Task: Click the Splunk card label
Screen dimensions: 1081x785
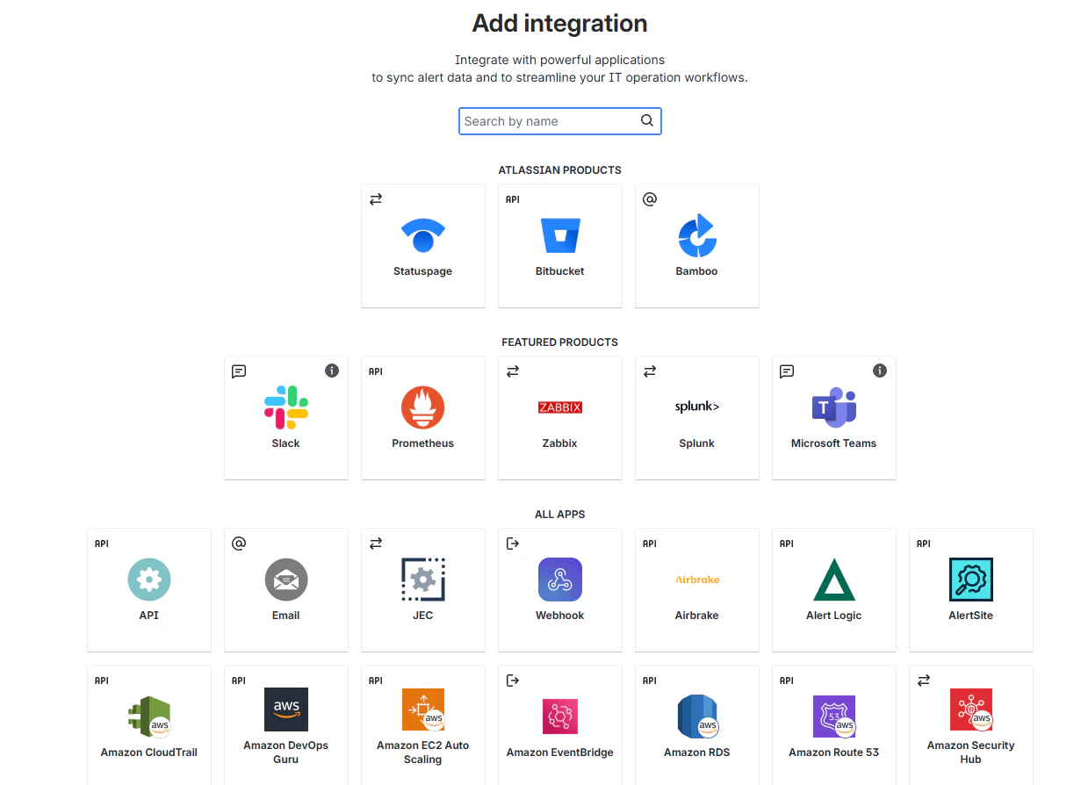Action: click(697, 443)
